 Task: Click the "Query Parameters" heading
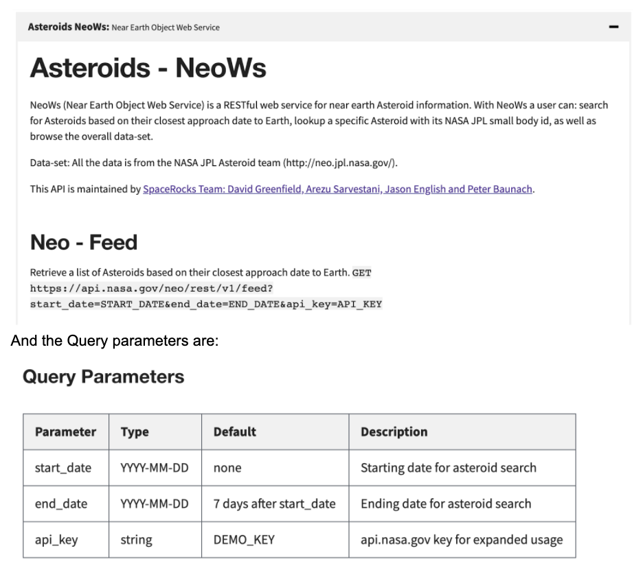point(103,377)
